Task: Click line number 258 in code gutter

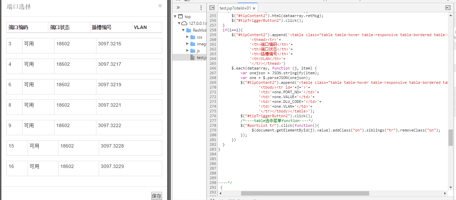Action: (x=213, y=30)
